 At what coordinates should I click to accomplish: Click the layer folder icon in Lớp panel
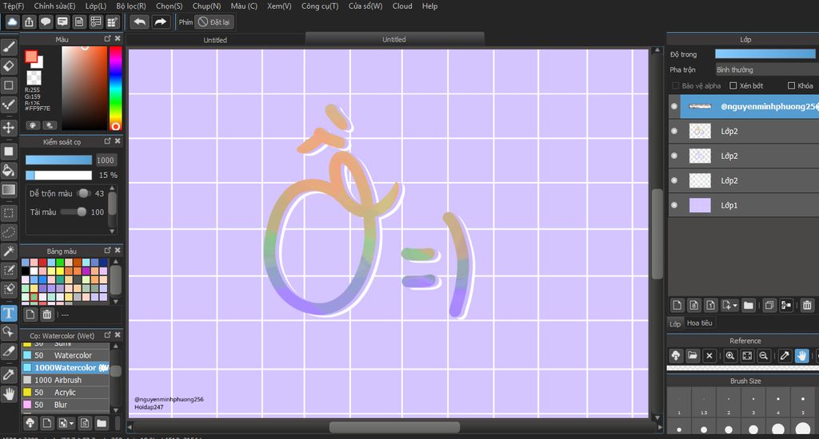tap(748, 306)
